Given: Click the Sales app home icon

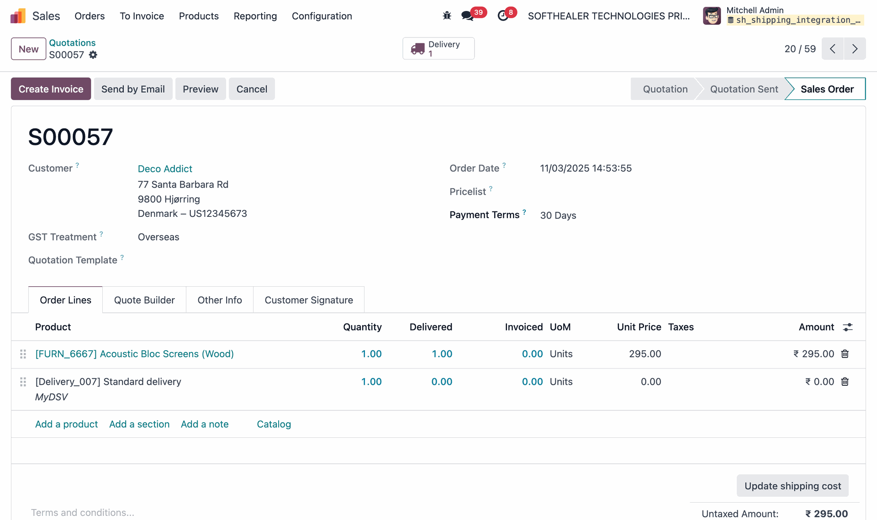Looking at the screenshot, I should coord(18,16).
